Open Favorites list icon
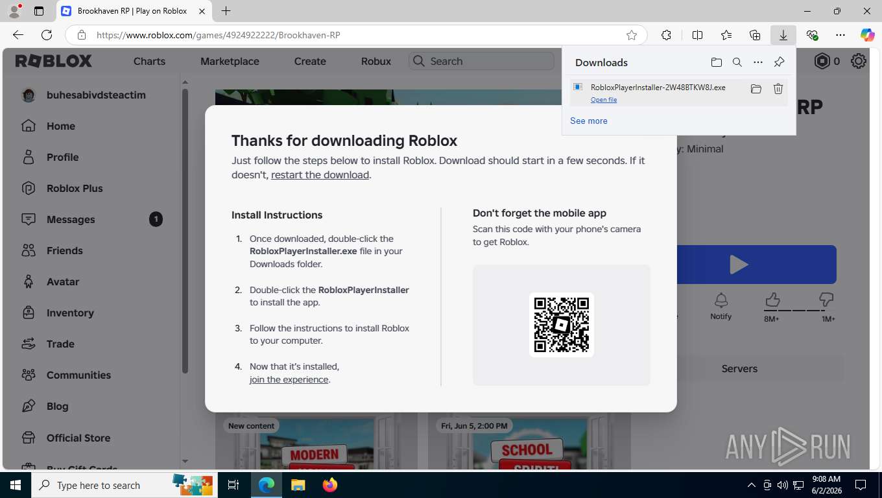Screen dimensions: 882x498 (726, 35)
